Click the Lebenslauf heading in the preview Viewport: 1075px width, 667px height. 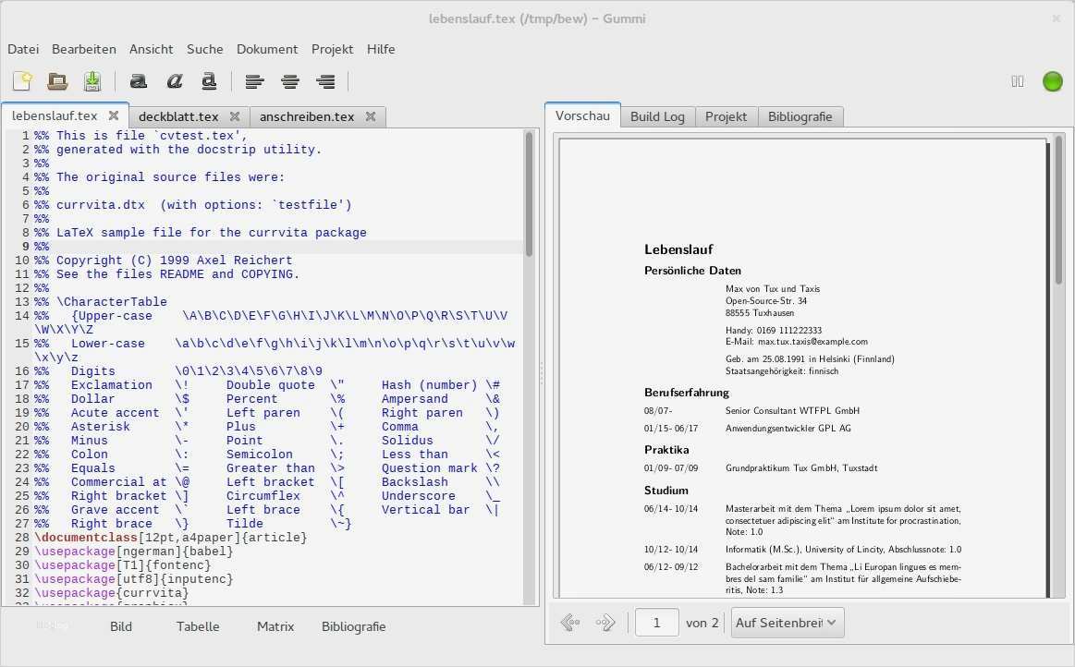[678, 249]
